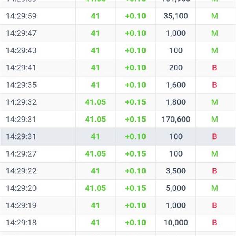This screenshot has width=236, height=236.
Task: Click the B marker at 14:29:41
Action: point(214,68)
